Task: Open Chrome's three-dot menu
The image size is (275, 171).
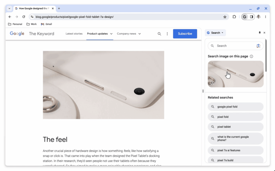Action: (x=266, y=17)
